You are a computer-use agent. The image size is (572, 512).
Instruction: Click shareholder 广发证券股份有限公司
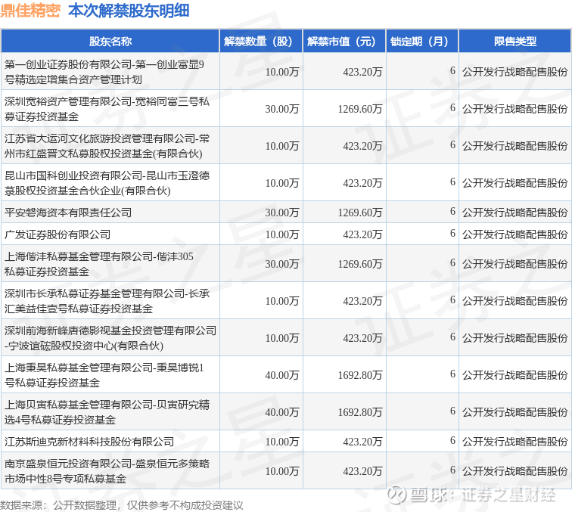pyautogui.click(x=58, y=234)
